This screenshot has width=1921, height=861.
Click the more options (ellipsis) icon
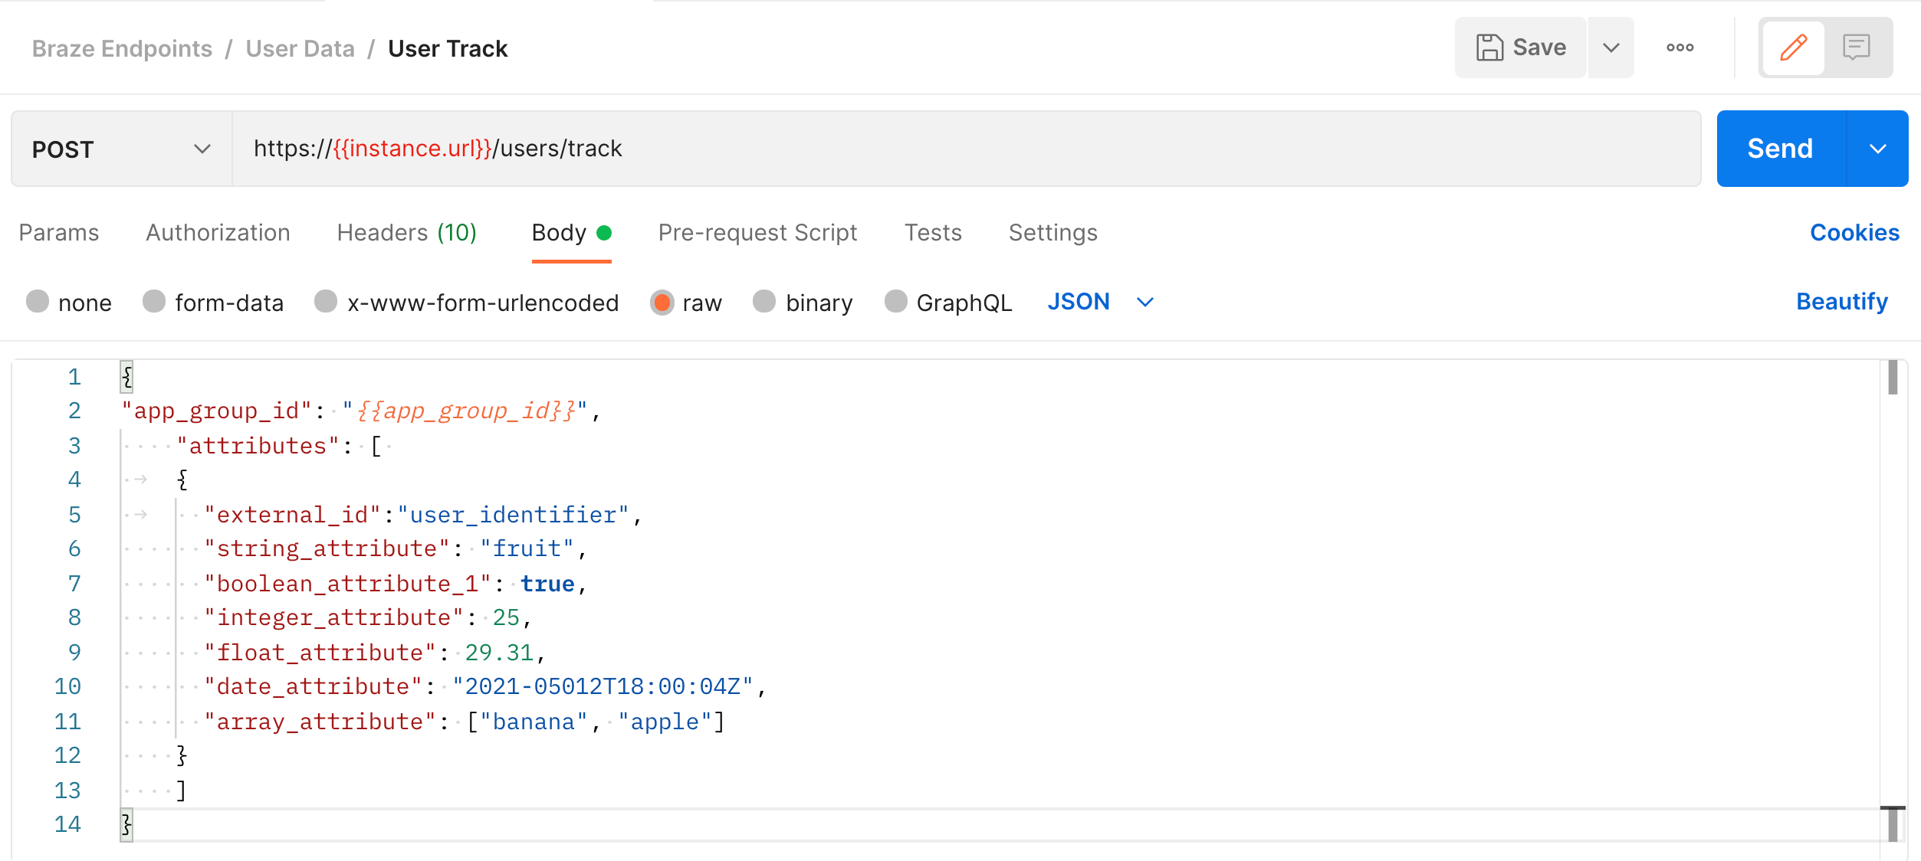1679,47
